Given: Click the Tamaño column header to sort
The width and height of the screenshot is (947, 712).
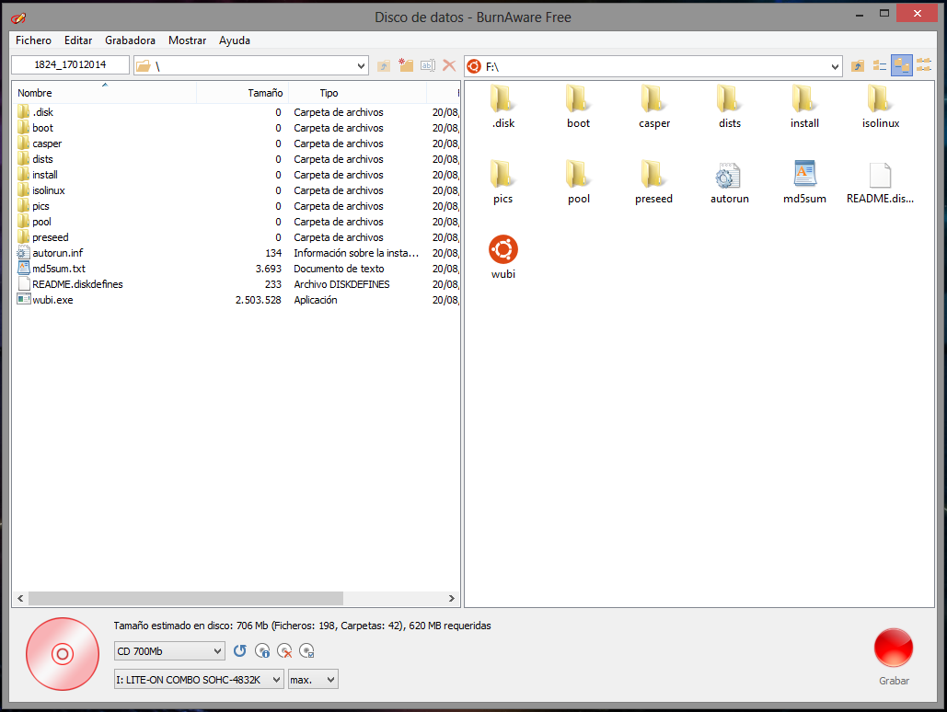Looking at the screenshot, I should pyautogui.click(x=265, y=92).
